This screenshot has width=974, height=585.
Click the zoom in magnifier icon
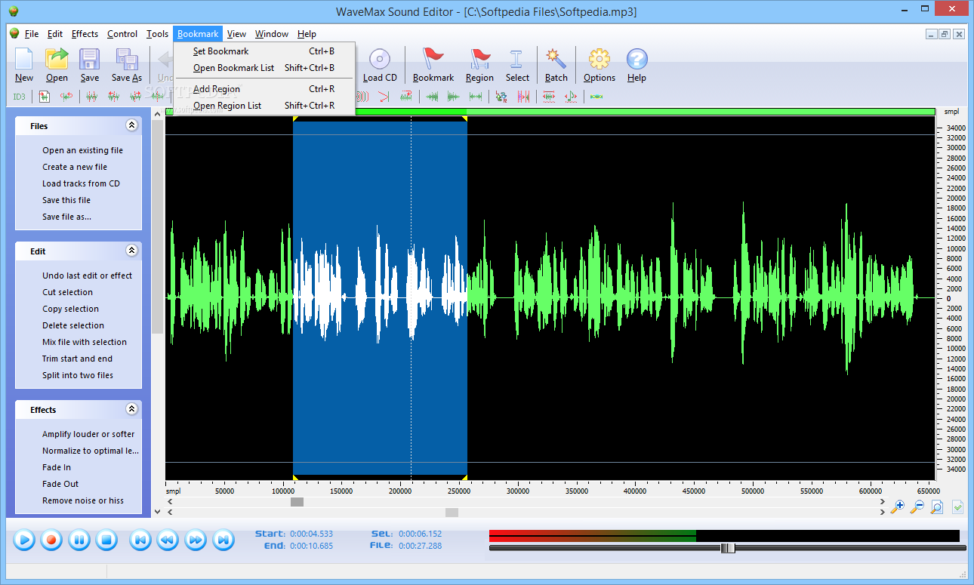[898, 507]
